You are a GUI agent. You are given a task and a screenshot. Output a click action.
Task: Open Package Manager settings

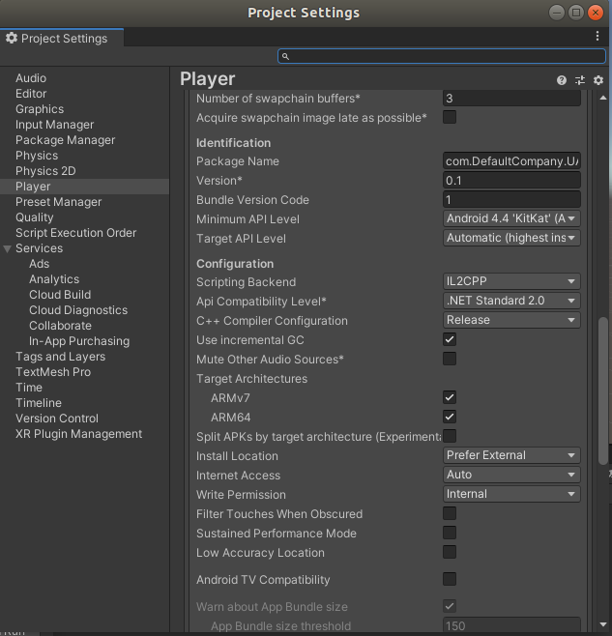[66, 140]
